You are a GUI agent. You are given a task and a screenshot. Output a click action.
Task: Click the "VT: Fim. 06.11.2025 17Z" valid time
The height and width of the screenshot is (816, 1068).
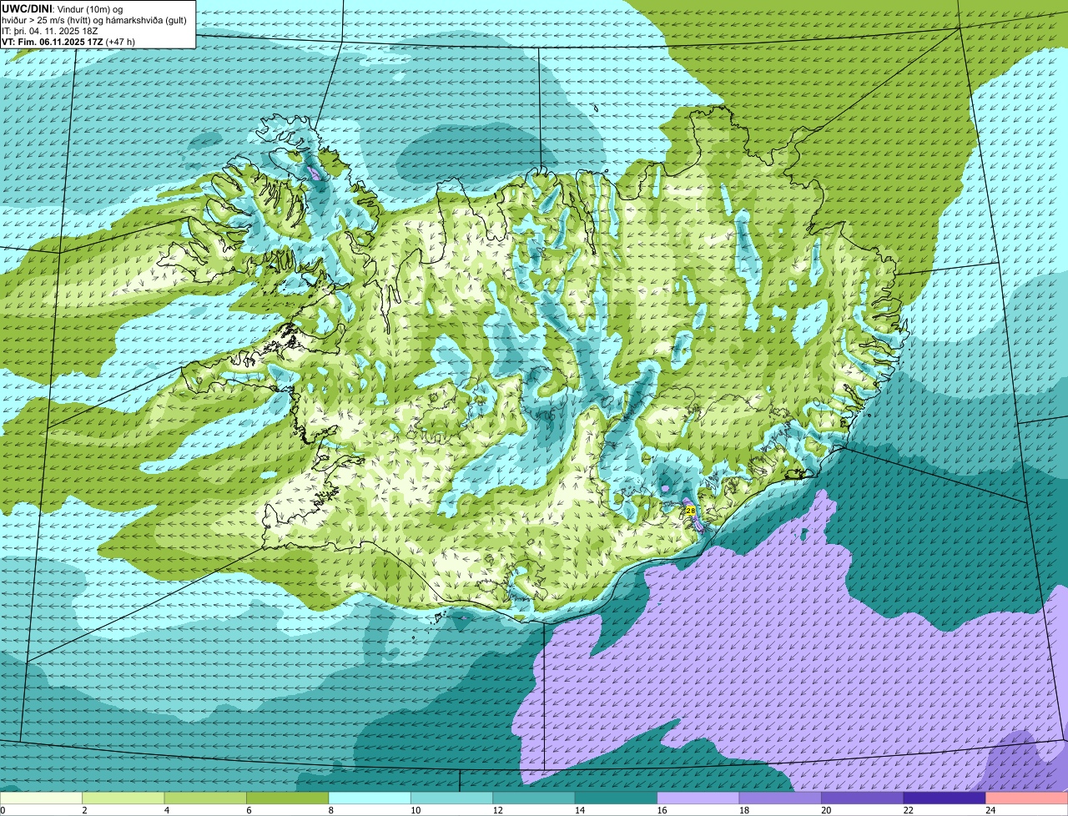click(x=53, y=42)
